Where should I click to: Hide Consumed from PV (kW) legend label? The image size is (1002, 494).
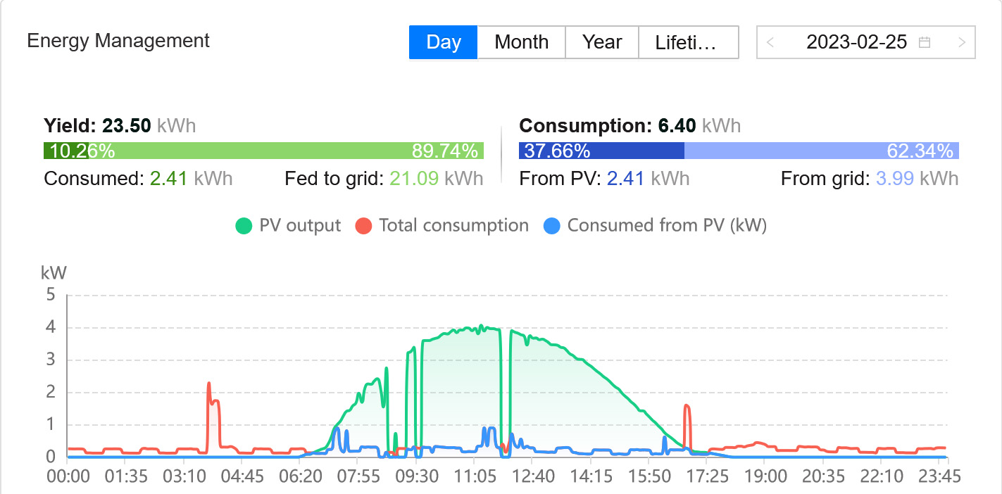[667, 226]
